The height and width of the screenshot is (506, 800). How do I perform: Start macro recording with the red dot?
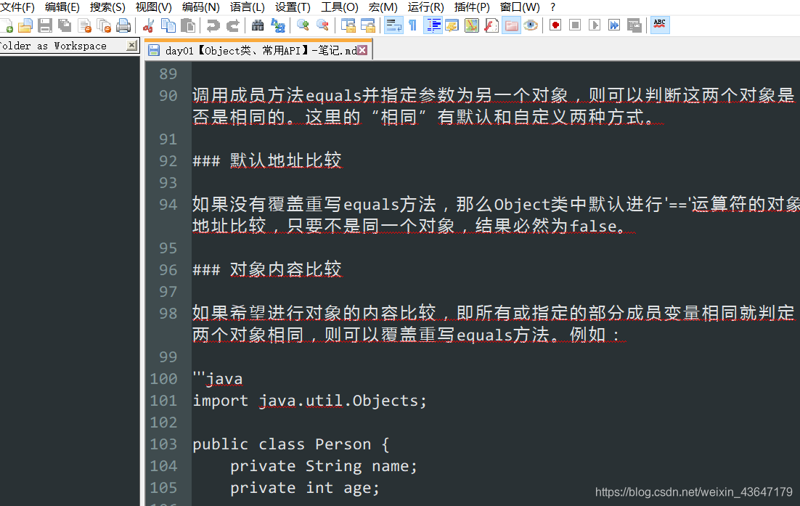(x=555, y=25)
